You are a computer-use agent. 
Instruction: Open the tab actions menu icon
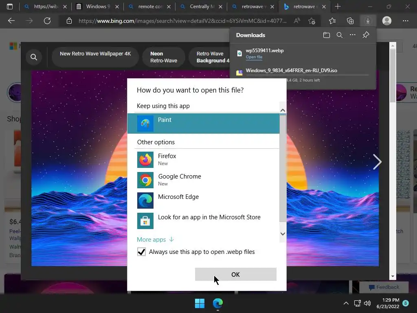pyautogui.click(x=10, y=7)
